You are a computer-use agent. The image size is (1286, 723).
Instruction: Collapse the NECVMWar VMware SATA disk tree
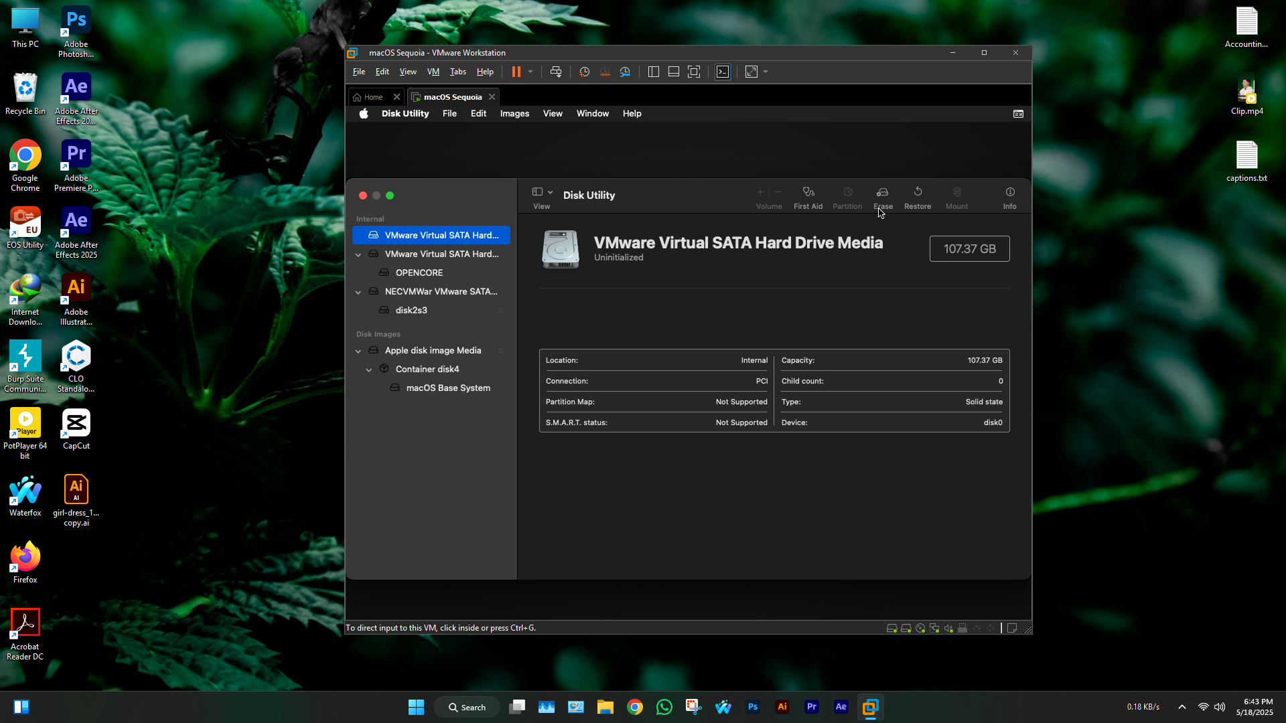[x=358, y=292]
